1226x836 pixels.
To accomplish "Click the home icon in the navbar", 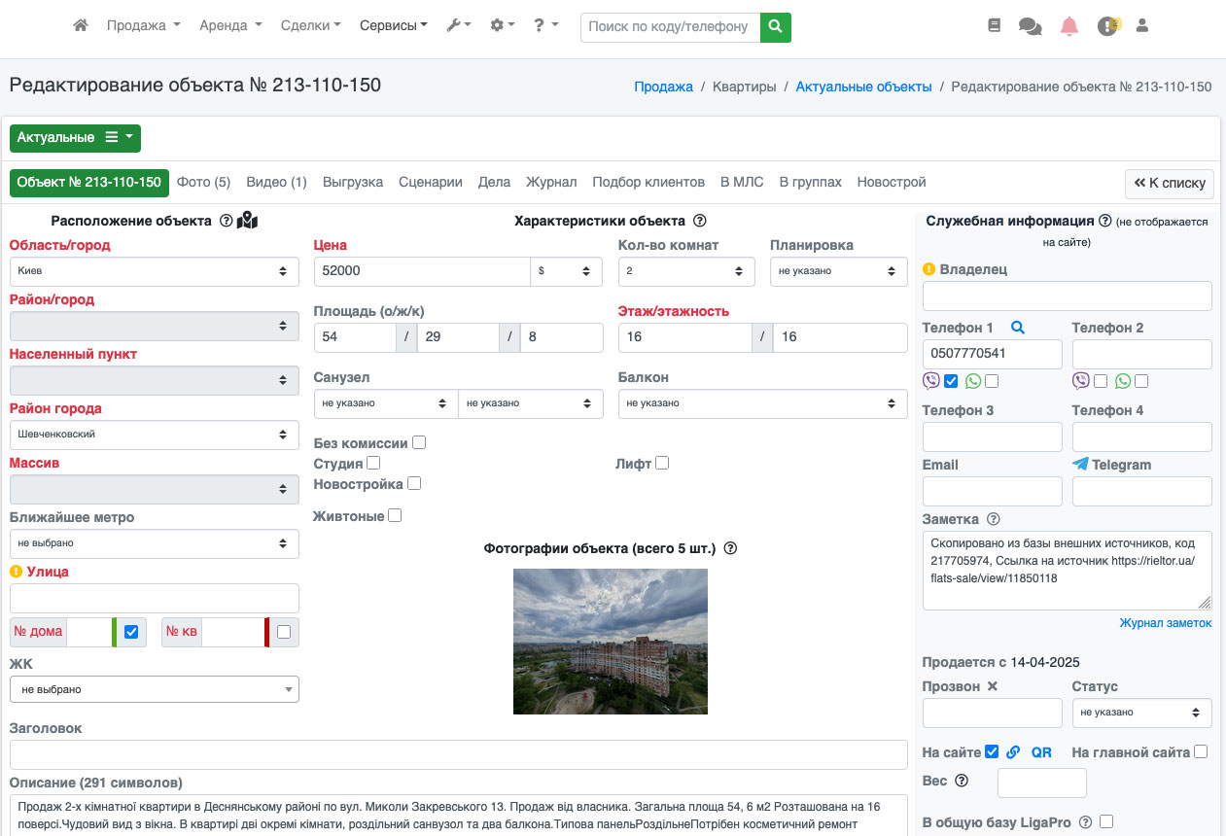I will coord(81,26).
